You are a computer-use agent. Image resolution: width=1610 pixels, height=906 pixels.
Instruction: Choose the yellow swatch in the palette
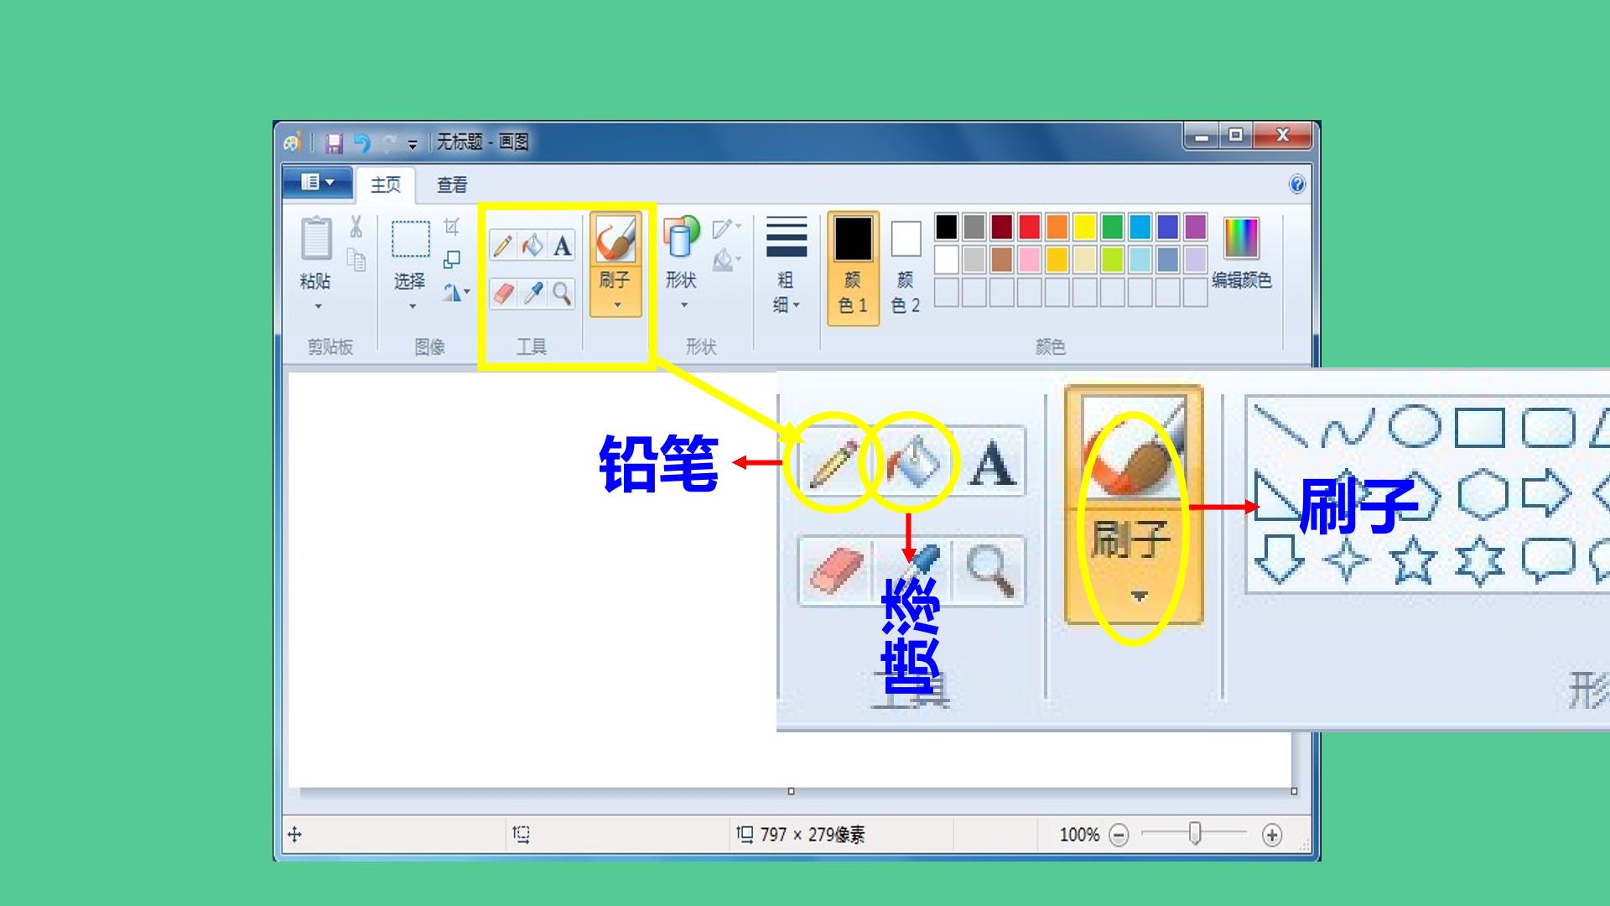tap(1084, 226)
